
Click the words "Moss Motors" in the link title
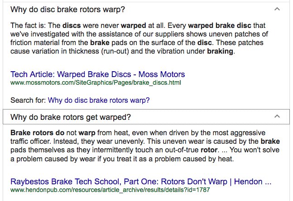click(x=162, y=74)
